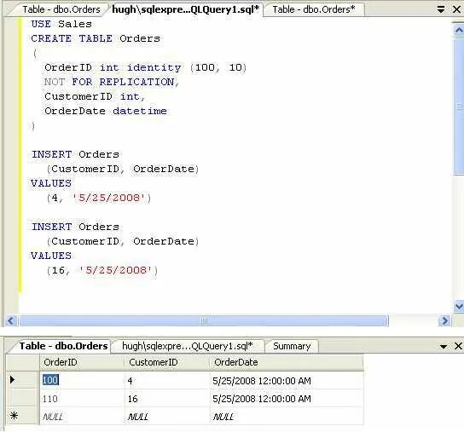The image size is (464, 432).
Task: Select the OrderDate cell in the 110 row
Action: point(287,399)
